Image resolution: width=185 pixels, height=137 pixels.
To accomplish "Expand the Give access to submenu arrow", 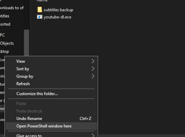I will click(x=93, y=135).
